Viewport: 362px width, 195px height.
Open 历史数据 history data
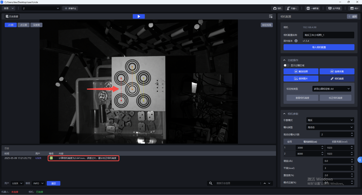[12, 16]
